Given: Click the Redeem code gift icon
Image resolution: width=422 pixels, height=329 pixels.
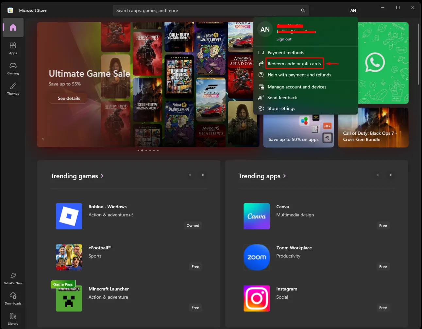Looking at the screenshot, I should [261, 64].
